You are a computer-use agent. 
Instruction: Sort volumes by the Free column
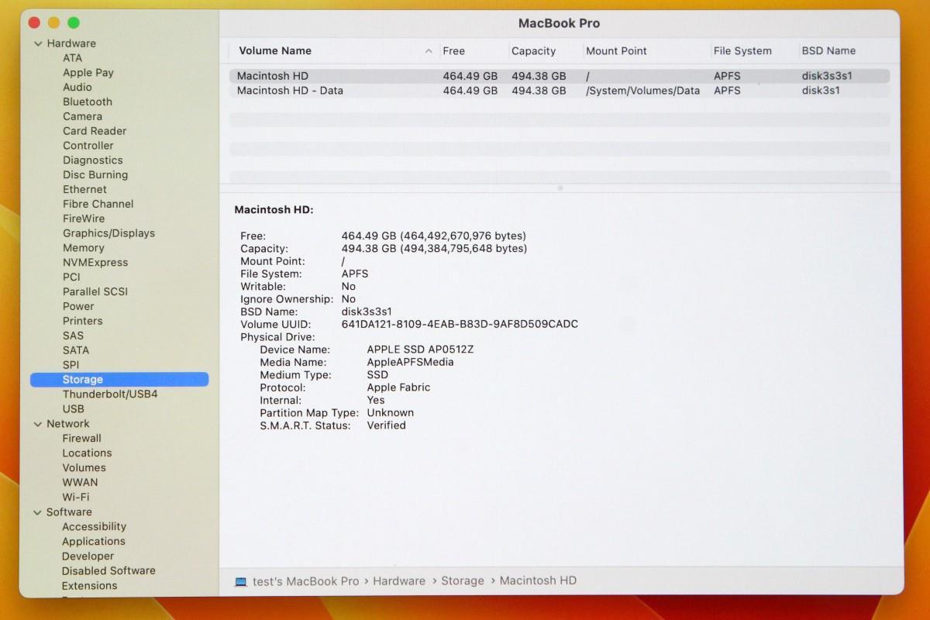(x=454, y=51)
